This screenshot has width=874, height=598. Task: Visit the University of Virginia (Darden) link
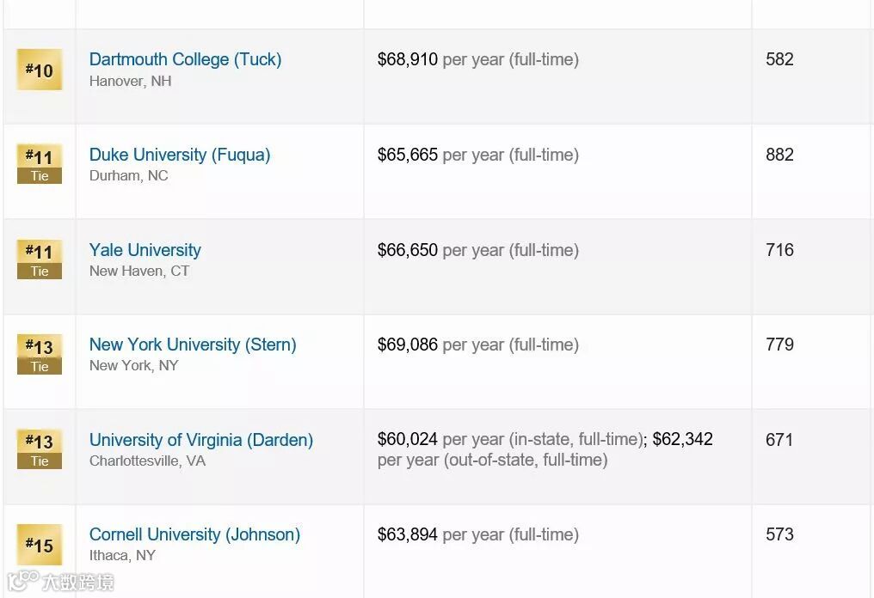point(201,440)
